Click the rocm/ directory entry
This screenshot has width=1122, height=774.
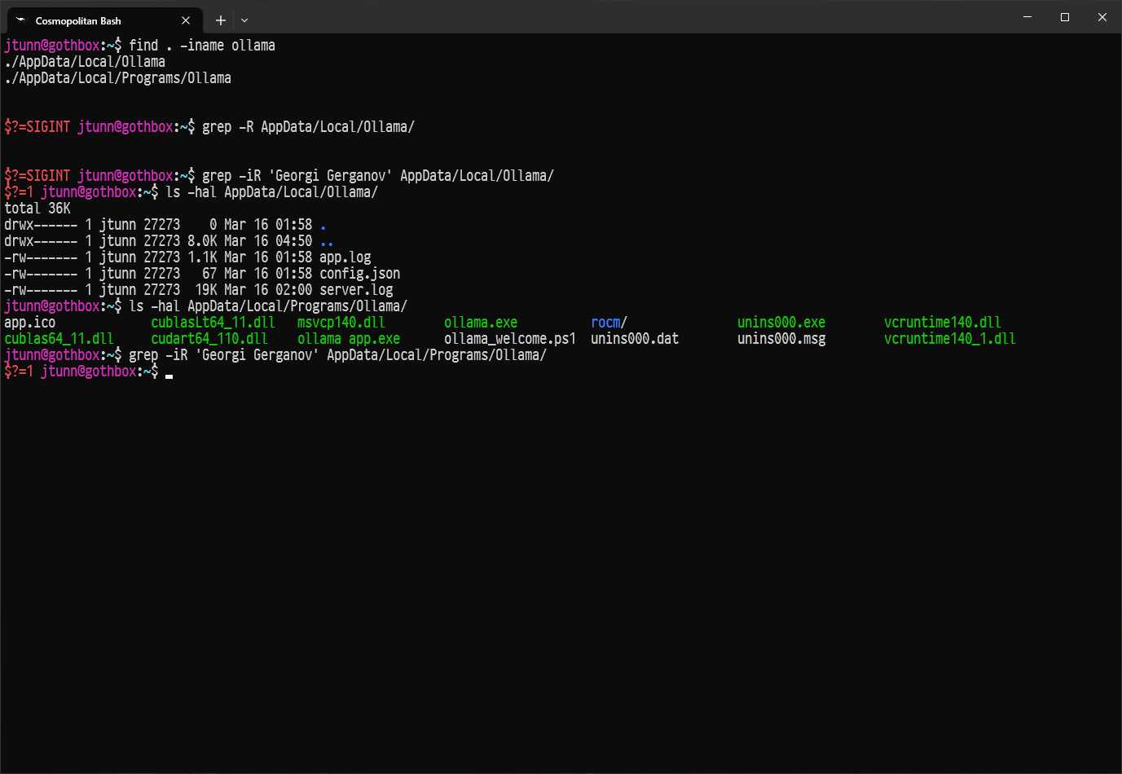tap(608, 323)
